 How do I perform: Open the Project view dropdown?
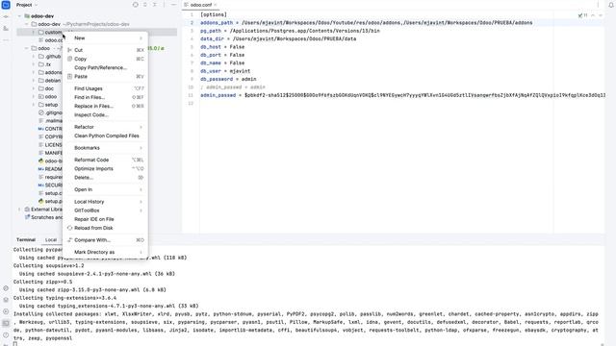point(27,5)
